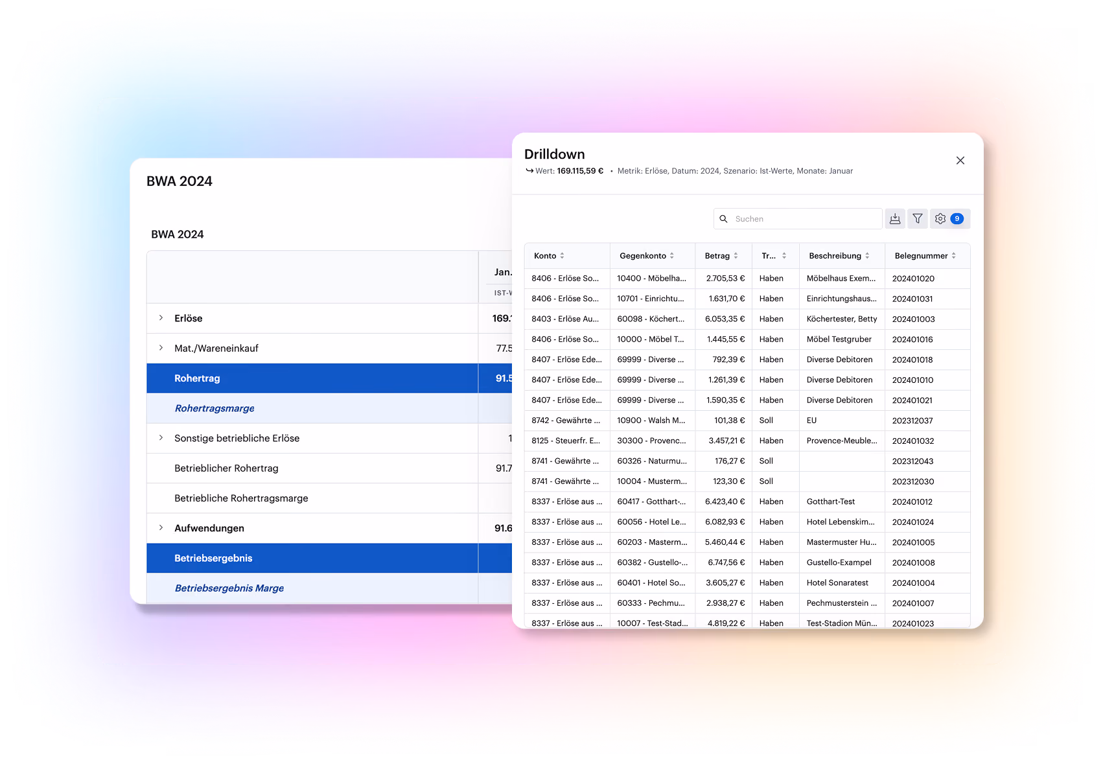This screenshot has height=762, width=1103.
Task: Select the Betriebsergebnis highlighted row
Action: 329,558
